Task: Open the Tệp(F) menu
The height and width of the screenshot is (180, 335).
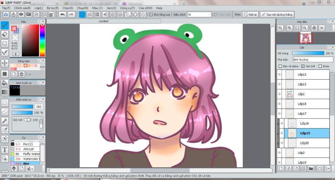Action: 6,8
